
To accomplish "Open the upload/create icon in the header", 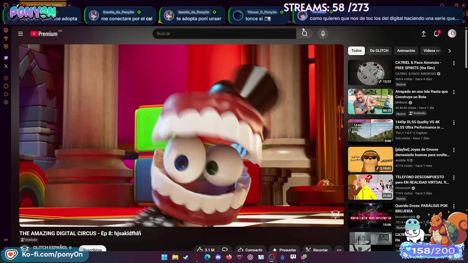I will click(x=423, y=34).
